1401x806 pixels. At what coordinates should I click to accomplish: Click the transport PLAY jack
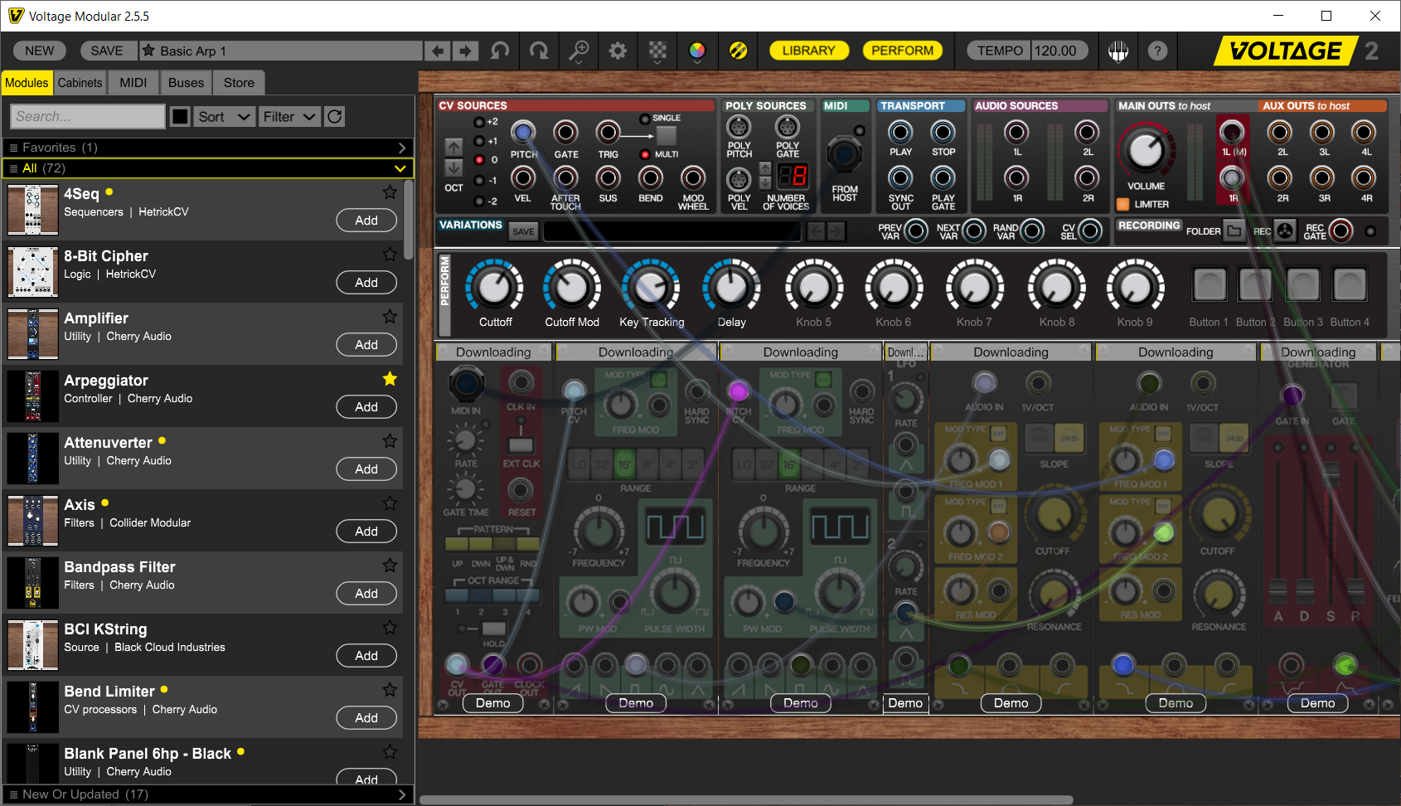click(x=900, y=132)
